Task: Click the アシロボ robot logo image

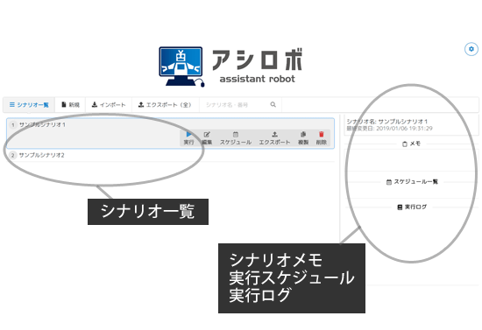Action: point(181,67)
